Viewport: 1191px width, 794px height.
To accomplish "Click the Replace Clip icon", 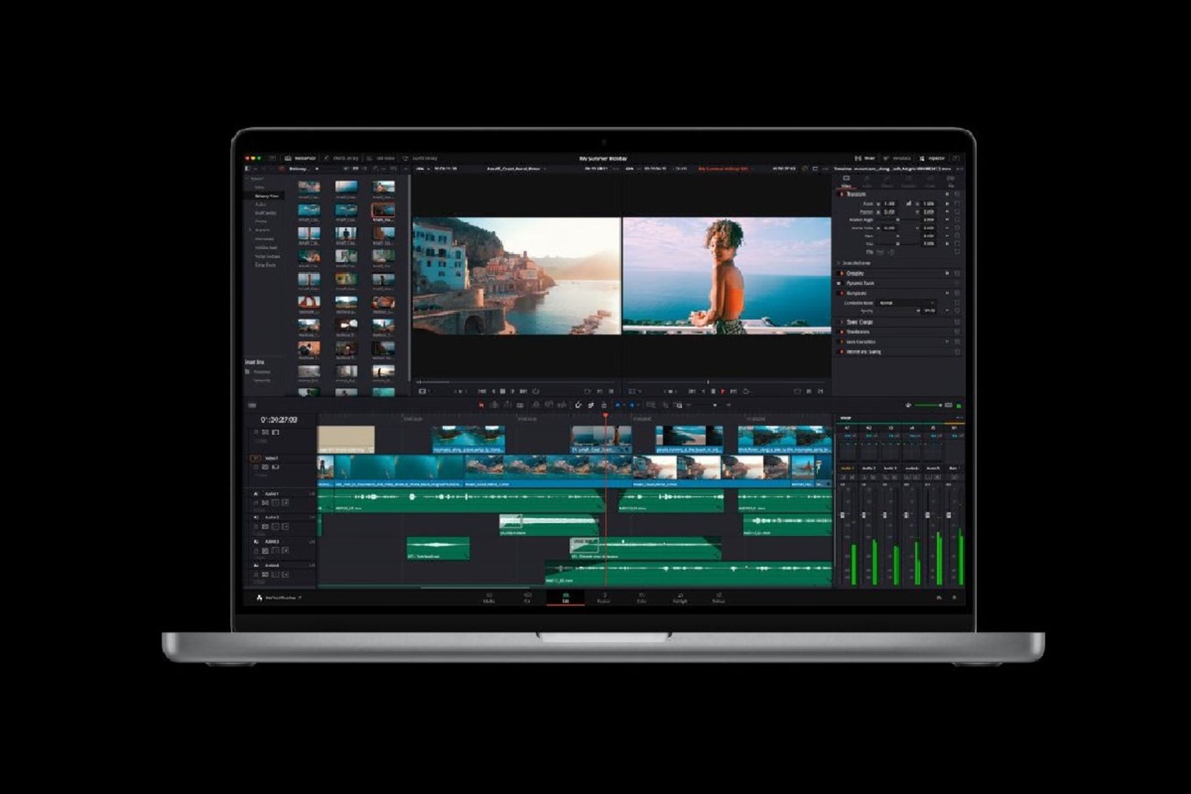I will 561,405.
